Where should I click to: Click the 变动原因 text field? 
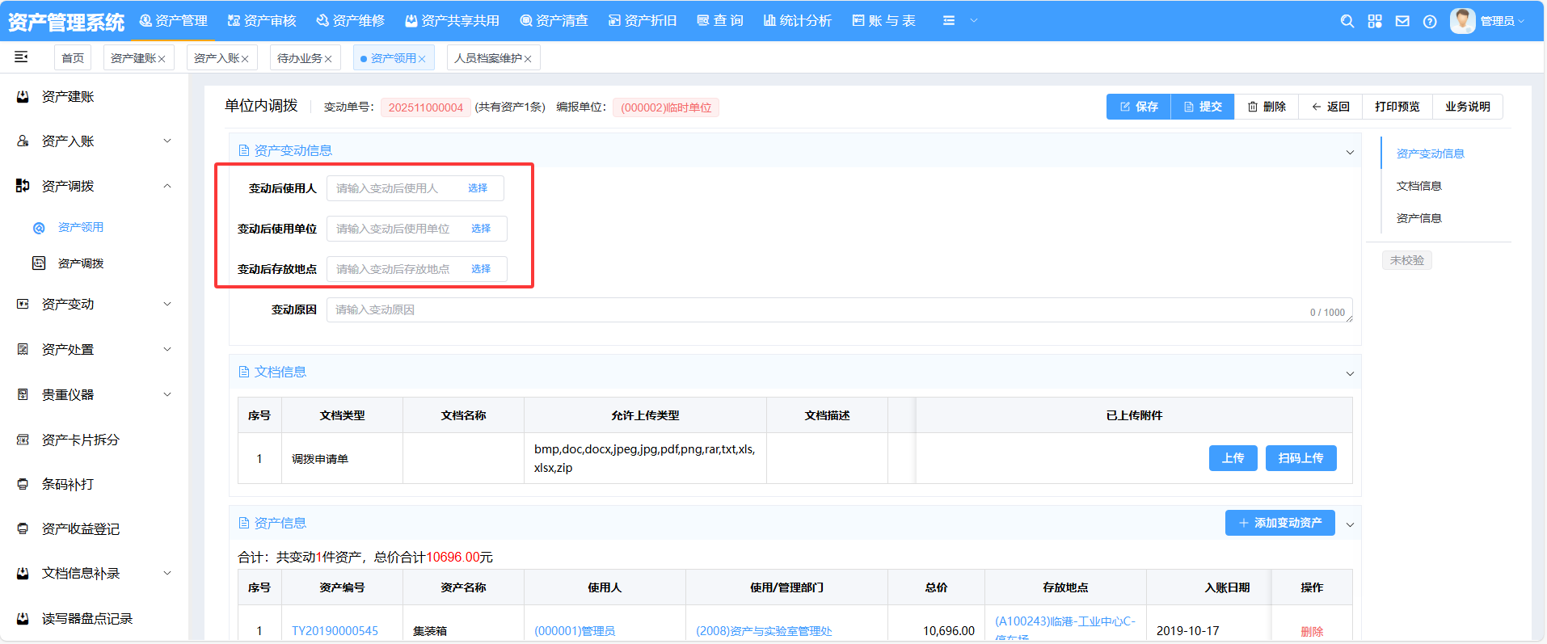click(816, 310)
